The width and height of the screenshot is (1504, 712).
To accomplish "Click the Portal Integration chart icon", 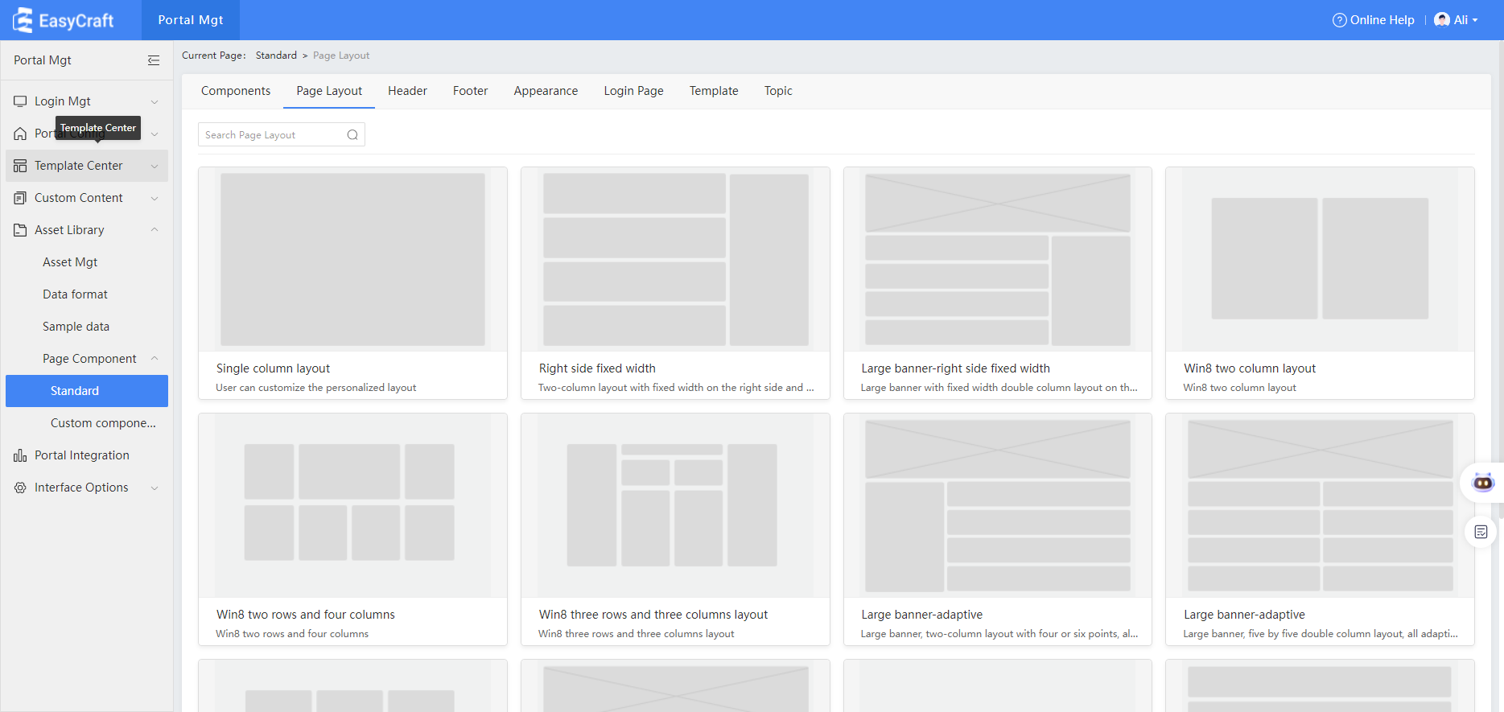I will point(20,455).
